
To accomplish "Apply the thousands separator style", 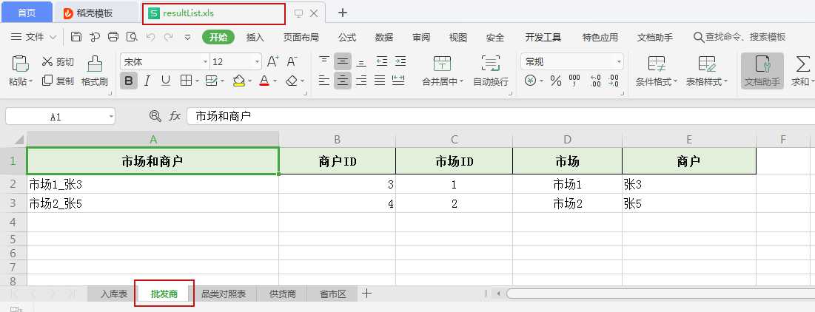I will pos(574,81).
